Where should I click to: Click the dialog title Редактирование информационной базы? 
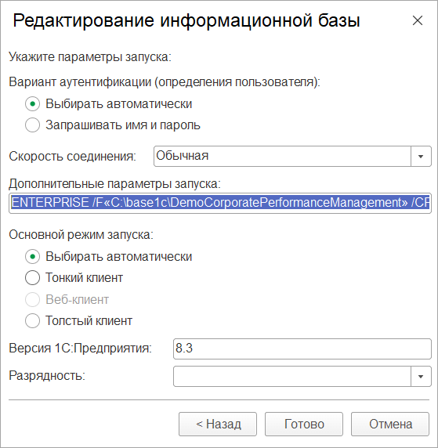coord(186,21)
